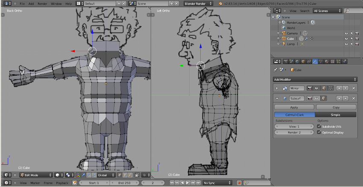Open the Render menu
Viewport: 363px width, 187px height.
[x=42, y=4]
